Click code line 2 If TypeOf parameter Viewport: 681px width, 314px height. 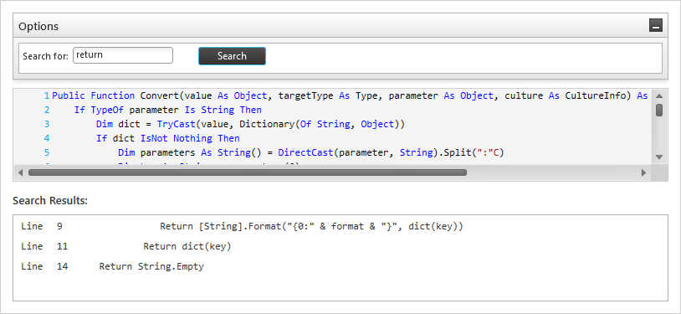coord(167,110)
